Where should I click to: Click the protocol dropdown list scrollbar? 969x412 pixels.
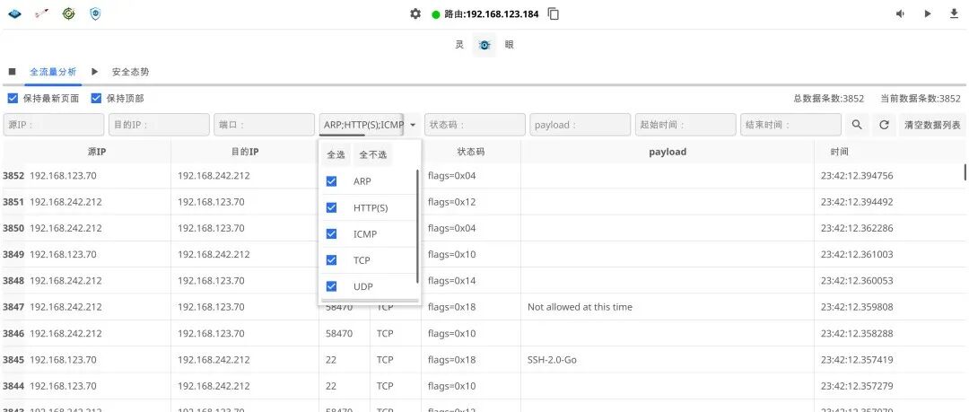(x=418, y=226)
